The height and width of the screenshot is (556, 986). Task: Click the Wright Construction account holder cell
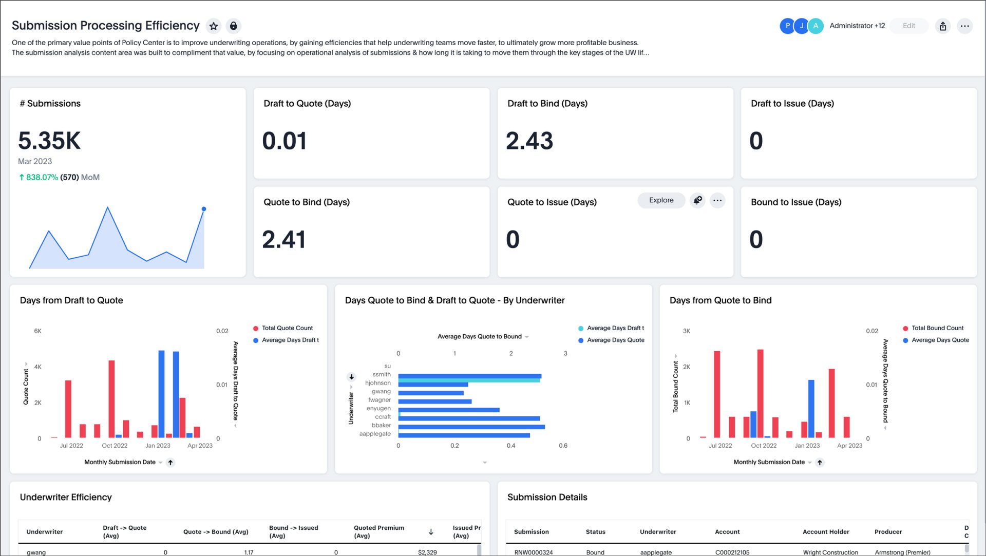click(830, 552)
